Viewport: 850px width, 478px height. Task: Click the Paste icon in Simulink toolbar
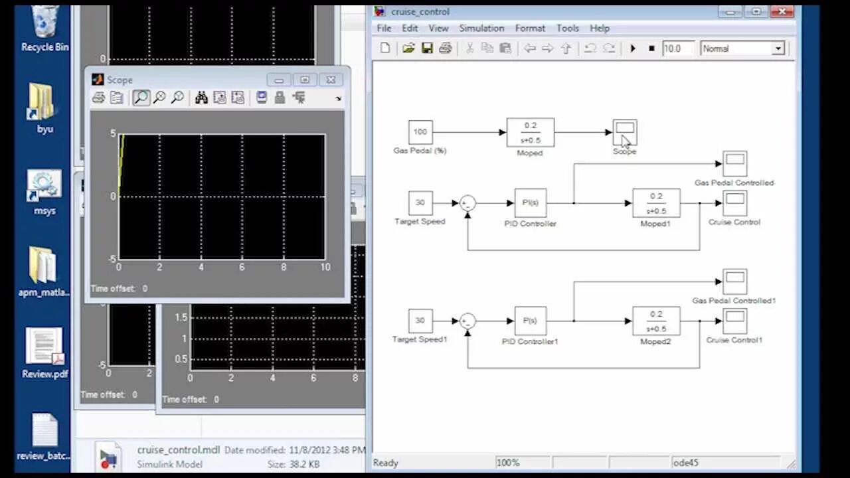505,48
